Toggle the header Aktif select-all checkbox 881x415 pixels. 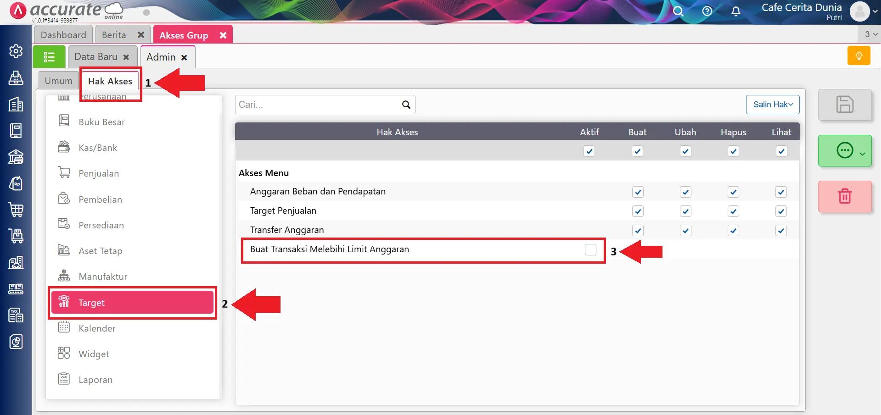tap(589, 151)
